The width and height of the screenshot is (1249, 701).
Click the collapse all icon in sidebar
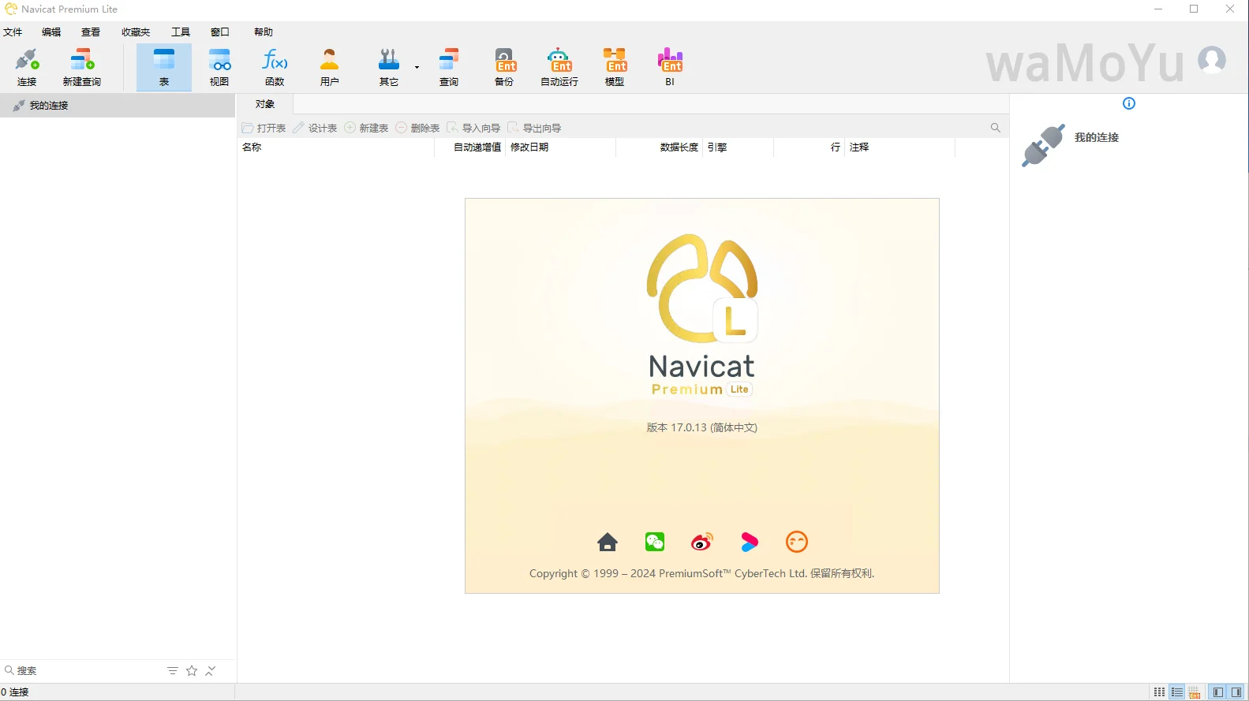coord(211,671)
